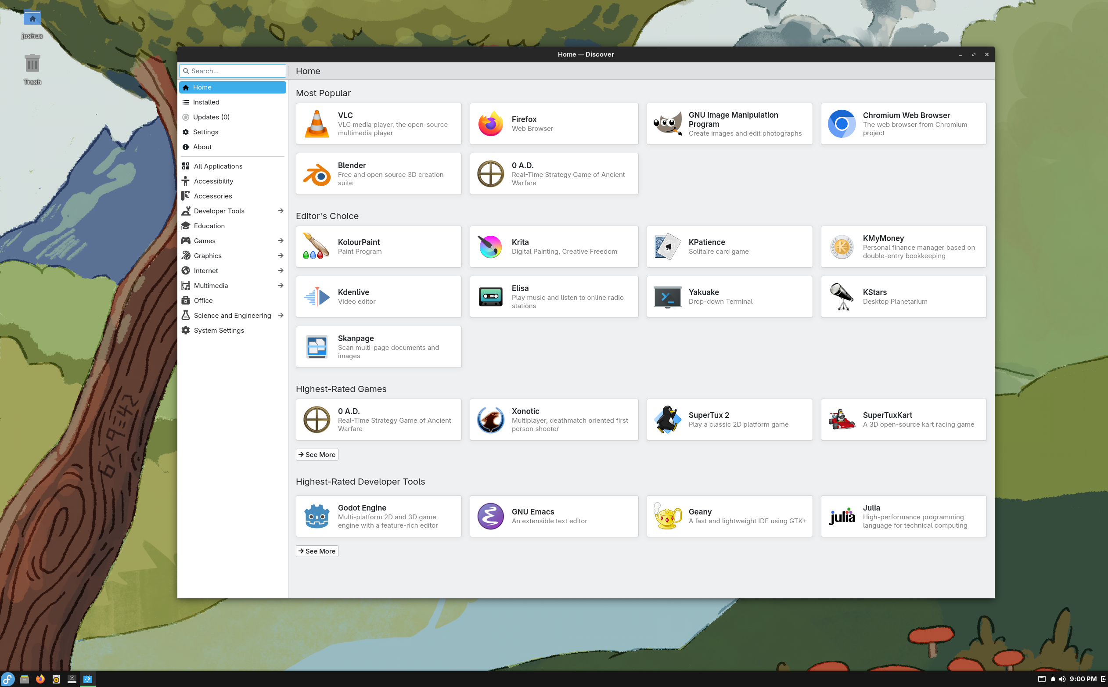Click See More under Highest-Rated Games

[317, 454]
